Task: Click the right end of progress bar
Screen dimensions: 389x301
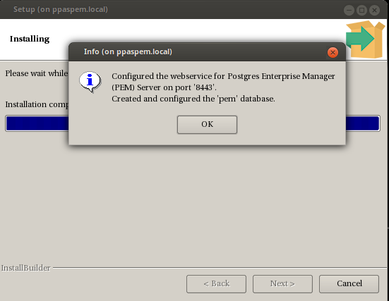Action: pos(363,123)
